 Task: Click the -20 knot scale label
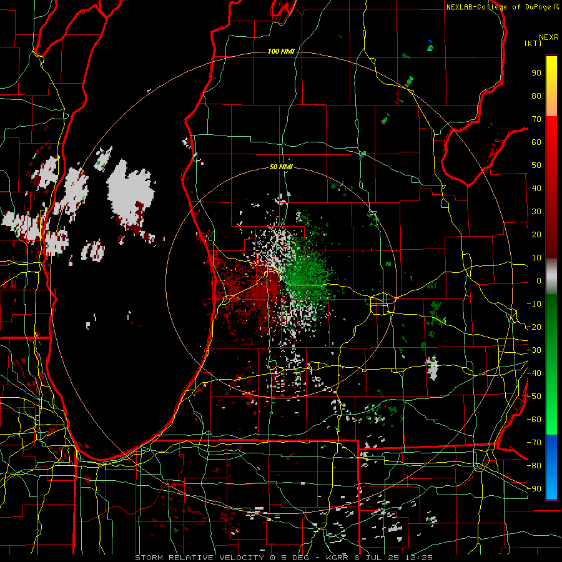(534, 327)
